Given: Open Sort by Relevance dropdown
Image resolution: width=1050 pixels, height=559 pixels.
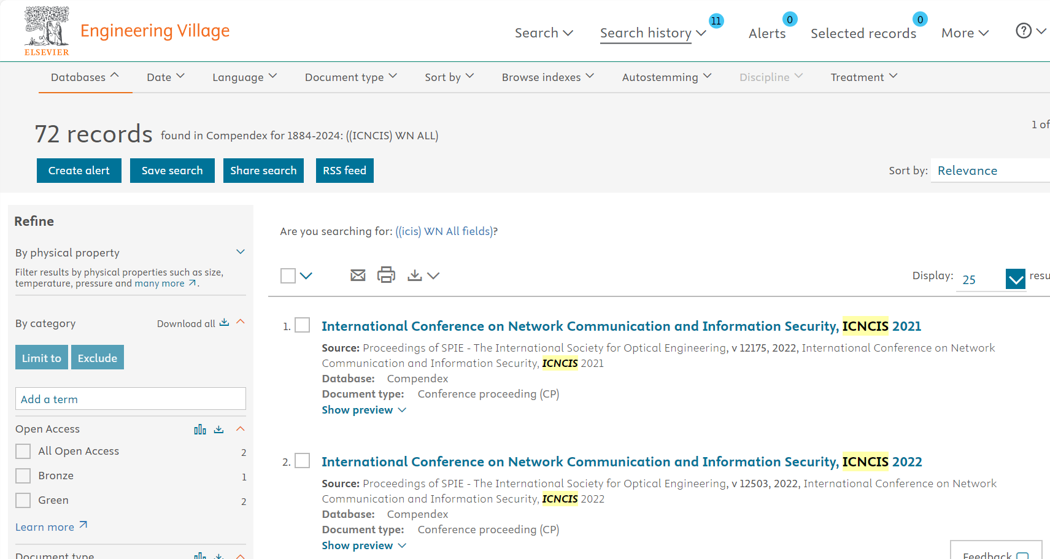Looking at the screenshot, I should tap(990, 171).
